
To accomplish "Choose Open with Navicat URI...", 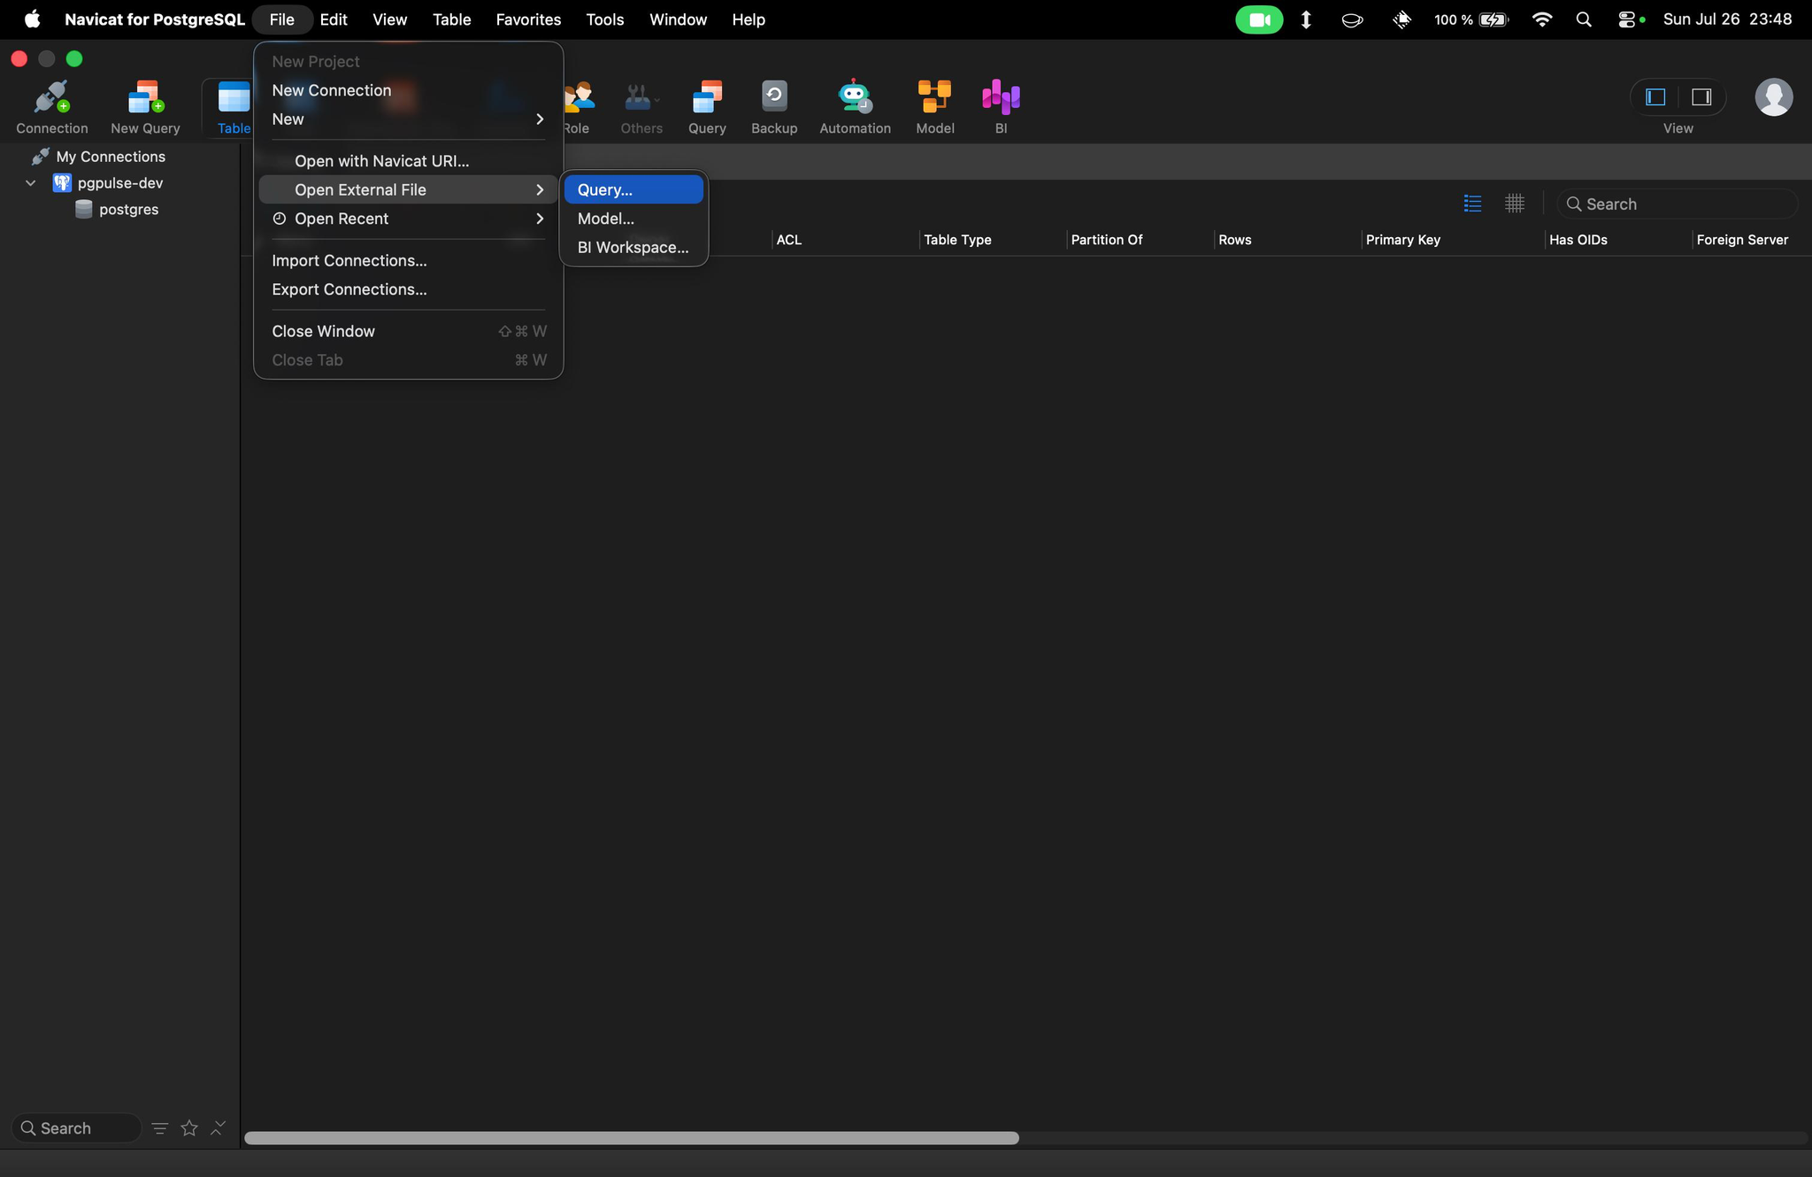I will 408,161.
